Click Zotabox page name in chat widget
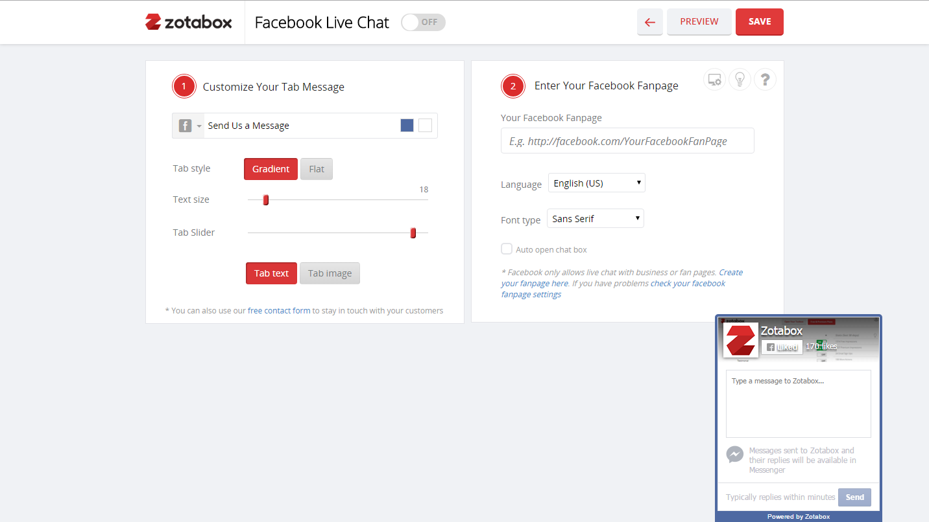Viewport: 929px width, 522px height. pos(782,330)
